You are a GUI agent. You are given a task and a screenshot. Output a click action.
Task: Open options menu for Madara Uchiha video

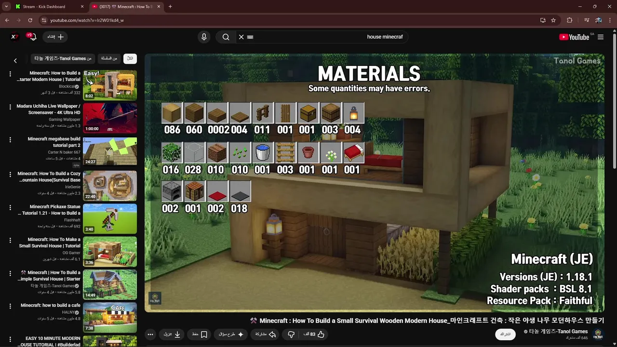tap(10, 107)
